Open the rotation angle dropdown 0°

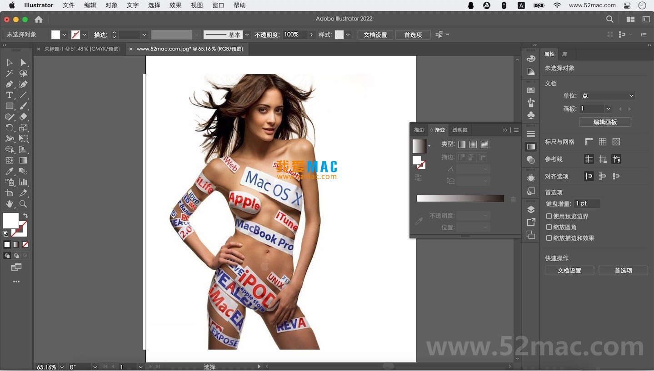(x=95, y=367)
